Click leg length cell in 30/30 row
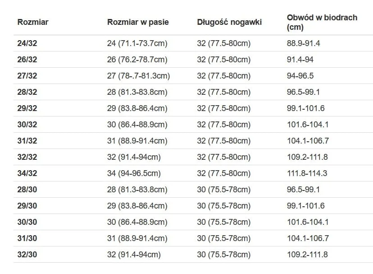Screen dimensions: 373x274 pyautogui.click(x=223, y=222)
